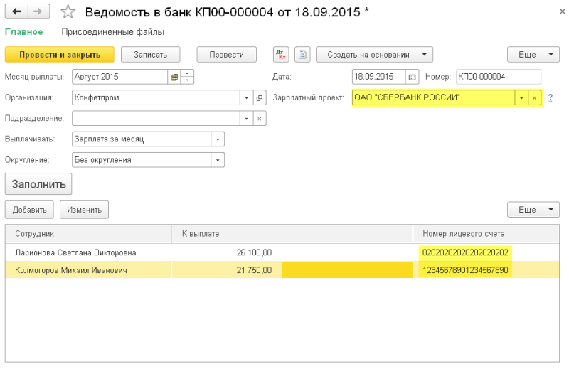
Task: Go back with the left arrow
Action: pyautogui.click(x=16, y=11)
